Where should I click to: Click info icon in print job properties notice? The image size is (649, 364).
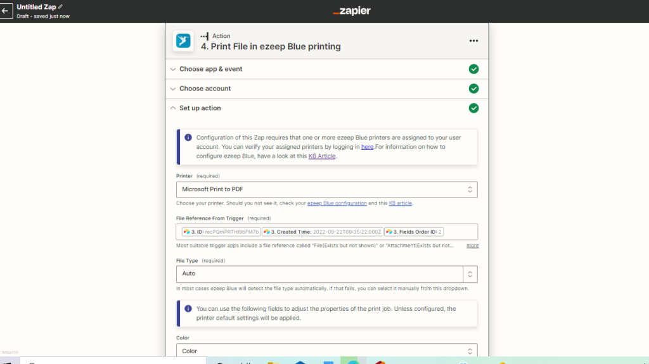click(188, 308)
